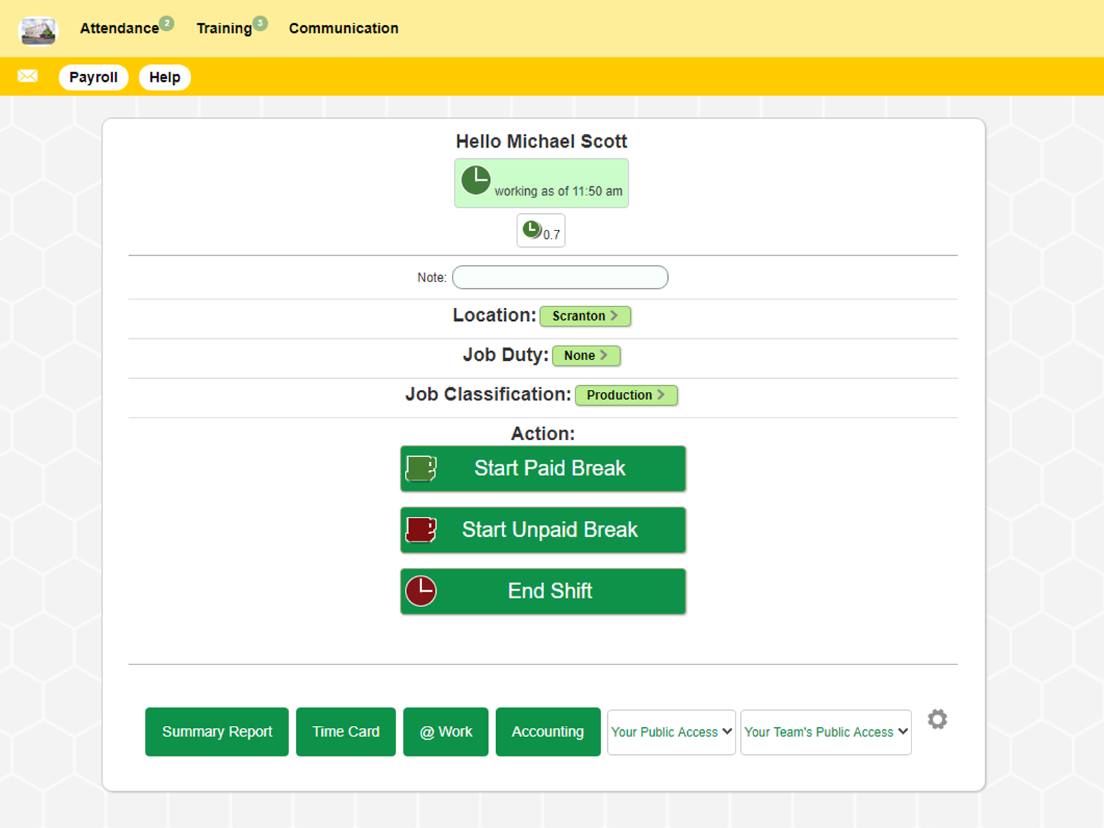
Task: Open the Attendance menu
Action: tap(119, 28)
